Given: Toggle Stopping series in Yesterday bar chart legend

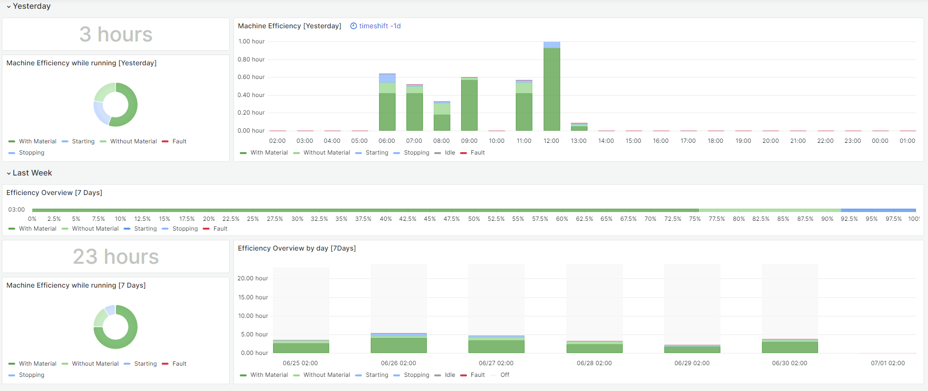Looking at the screenshot, I should pos(416,153).
